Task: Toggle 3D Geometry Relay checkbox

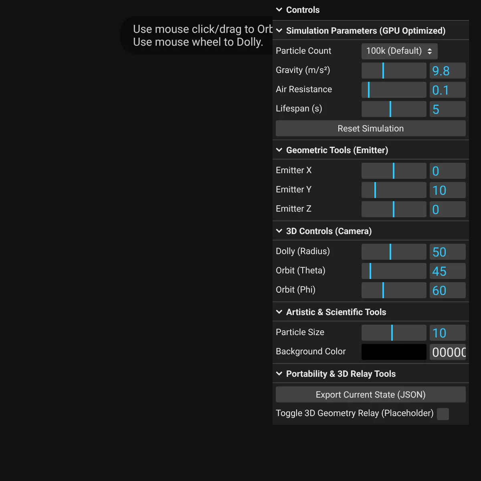Action: pos(443,414)
